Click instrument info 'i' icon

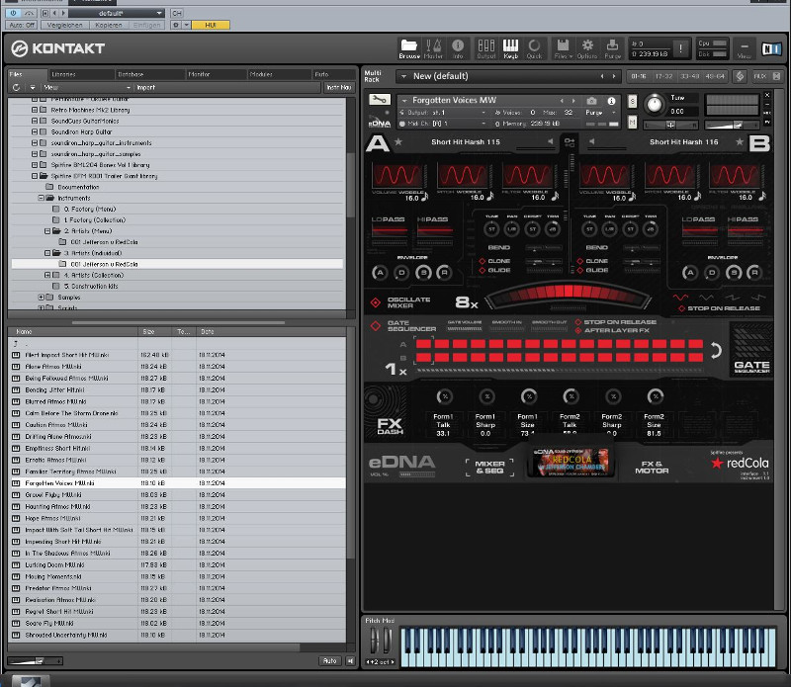(611, 101)
